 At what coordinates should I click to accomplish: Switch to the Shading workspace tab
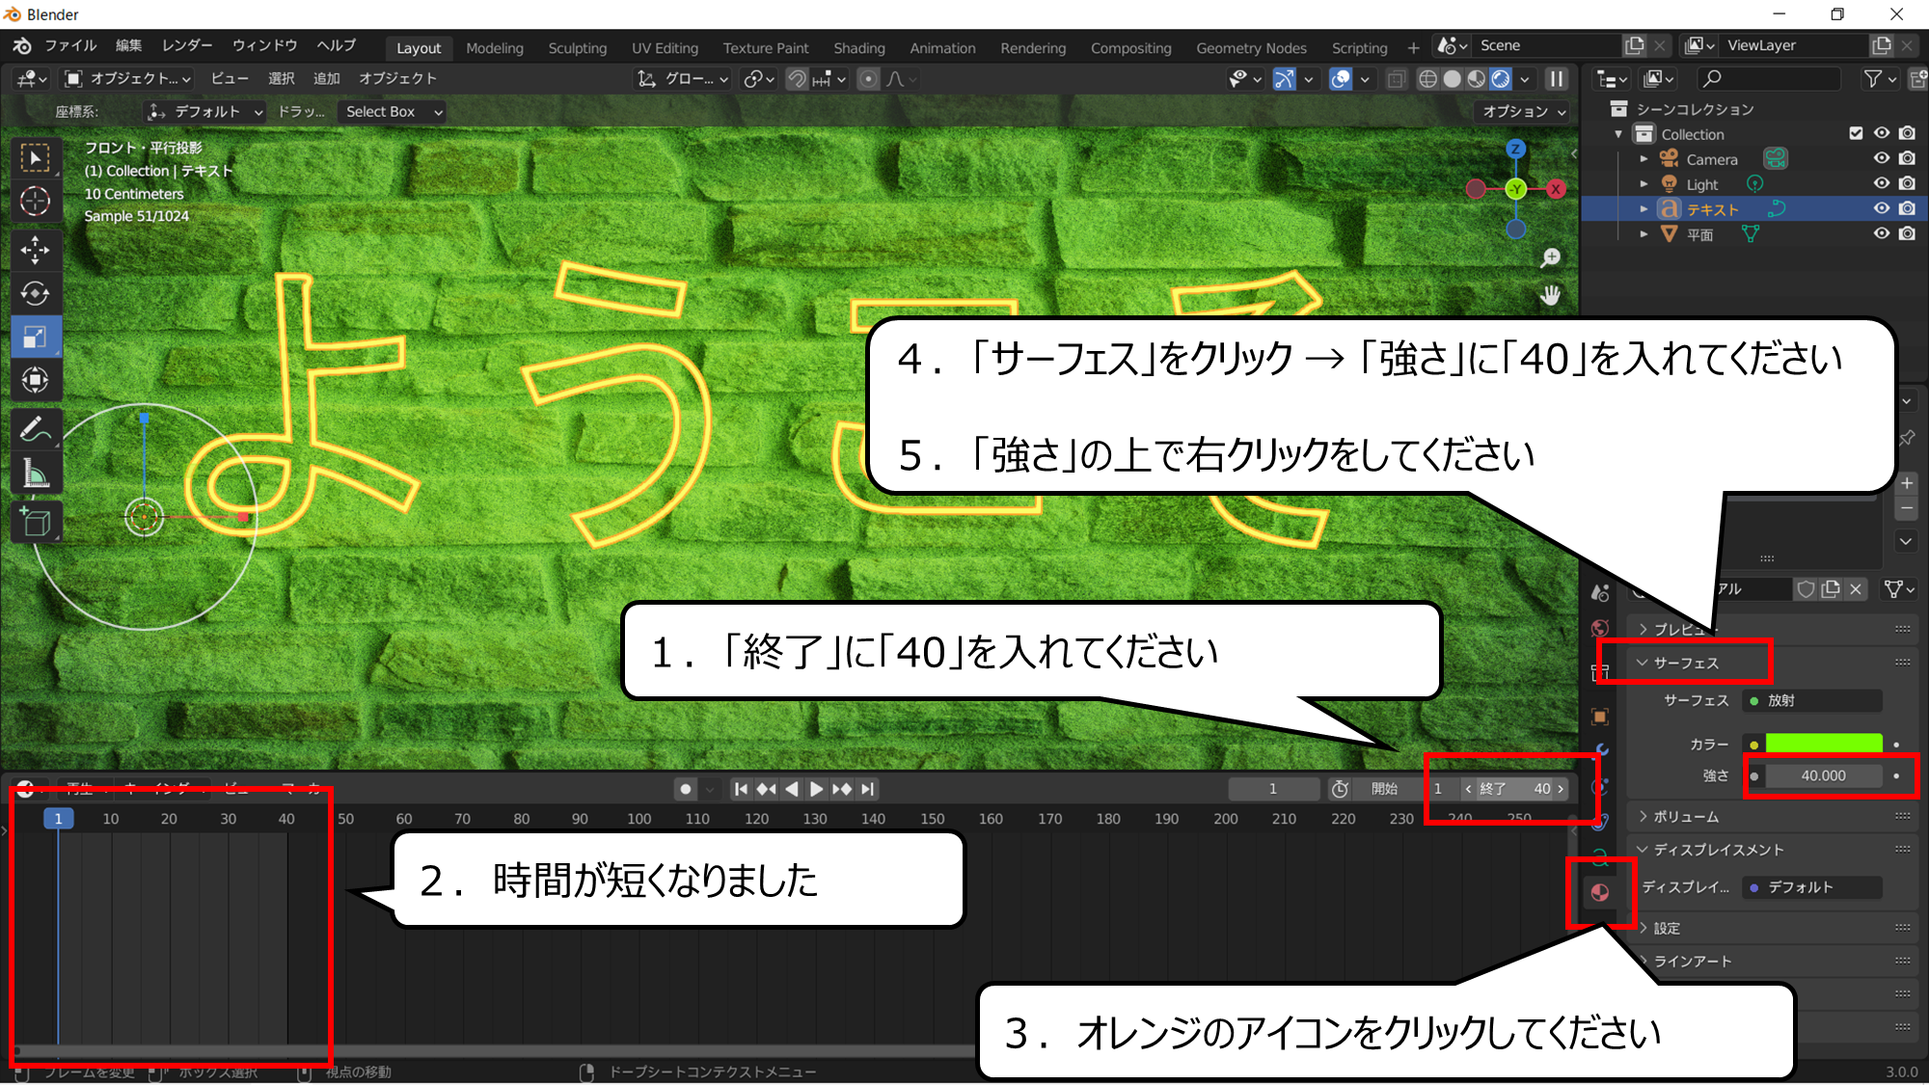859,47
